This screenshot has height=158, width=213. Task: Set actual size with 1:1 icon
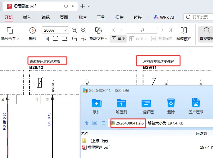point(46,39)
